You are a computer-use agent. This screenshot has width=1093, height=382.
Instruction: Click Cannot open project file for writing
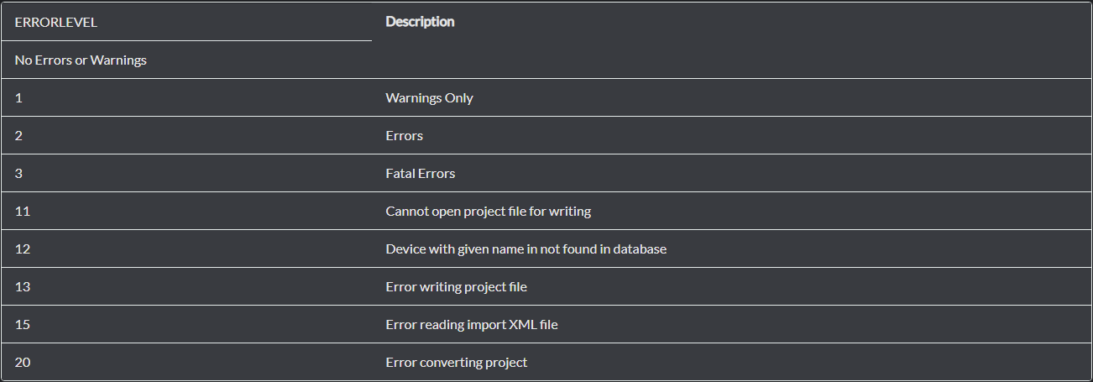[488, 212]
